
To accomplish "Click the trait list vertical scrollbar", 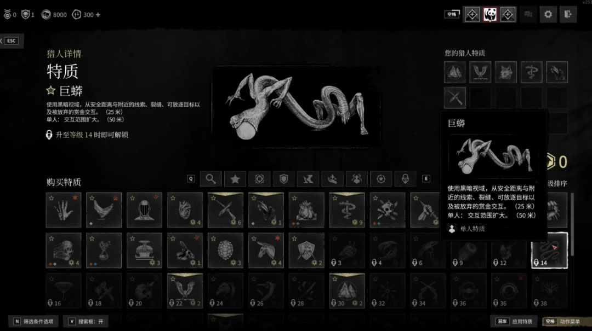I will [x=572, y=224].
